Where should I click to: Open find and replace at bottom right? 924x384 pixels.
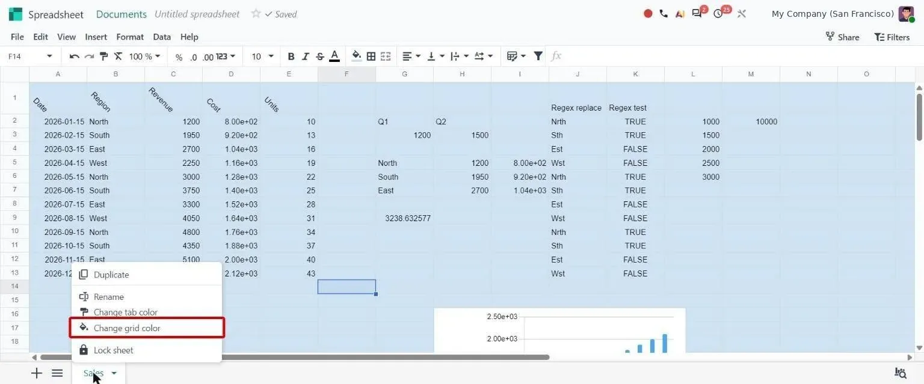(901, 373)
